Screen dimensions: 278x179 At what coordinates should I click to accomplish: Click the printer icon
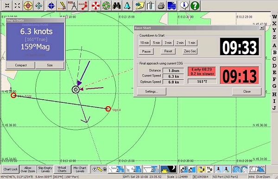(161, 6)
